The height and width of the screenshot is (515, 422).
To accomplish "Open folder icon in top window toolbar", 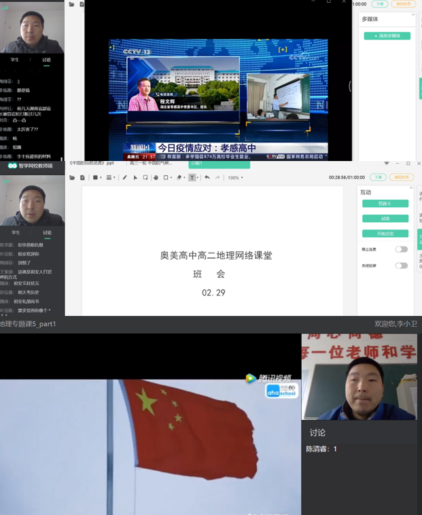I will (x=71, y=4).
